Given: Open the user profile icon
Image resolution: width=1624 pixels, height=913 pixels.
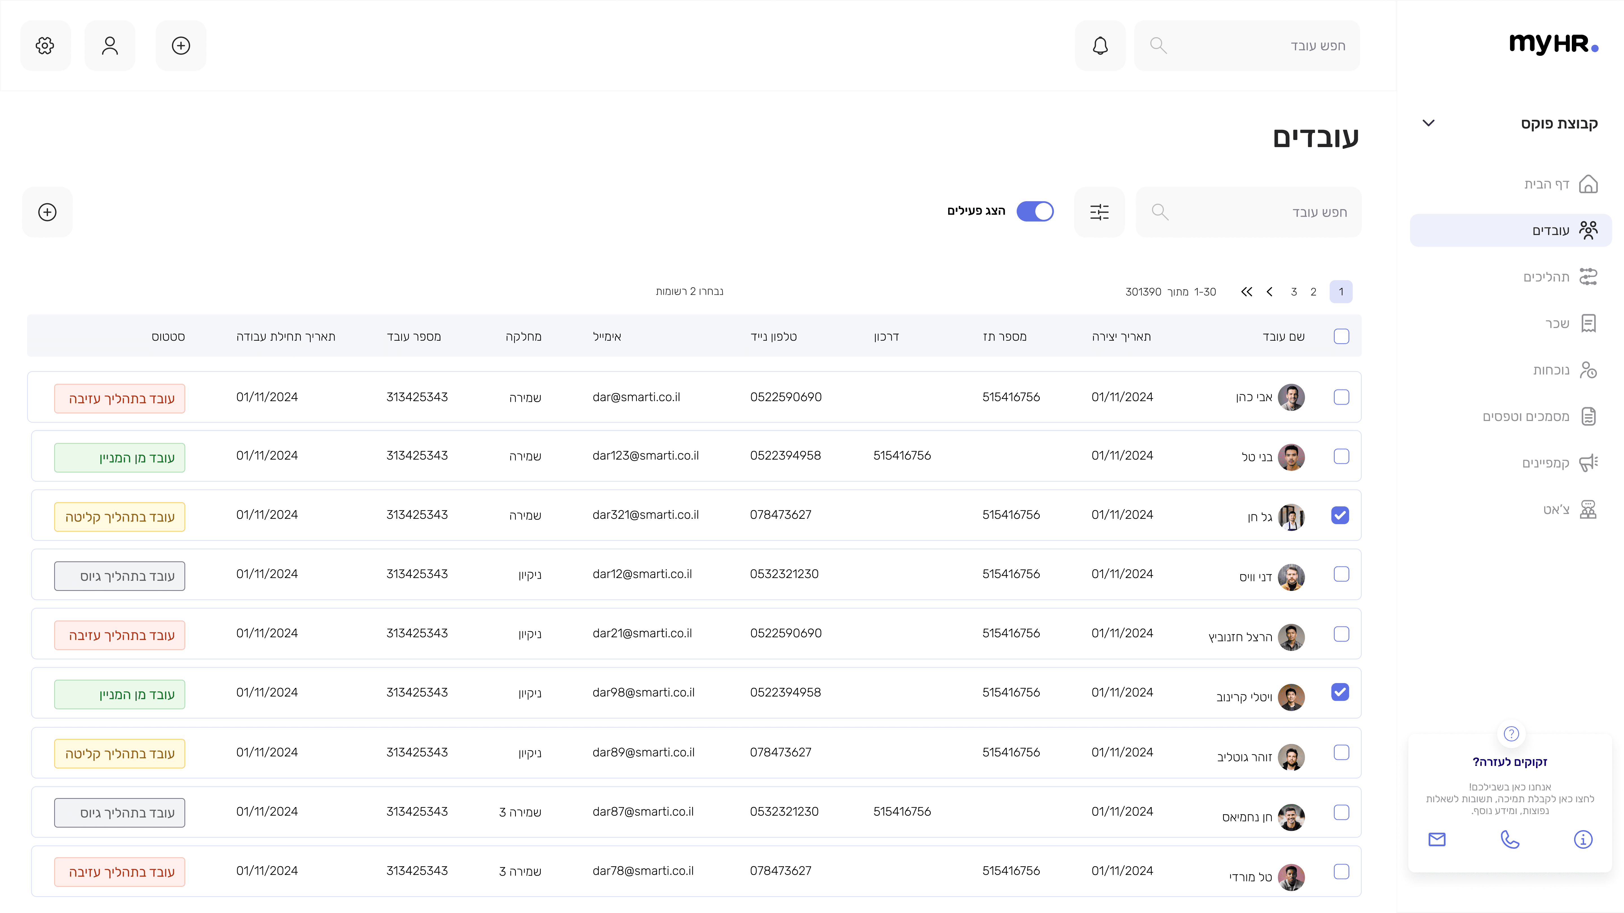Looking at the screenshot, I should coord(110,45).
